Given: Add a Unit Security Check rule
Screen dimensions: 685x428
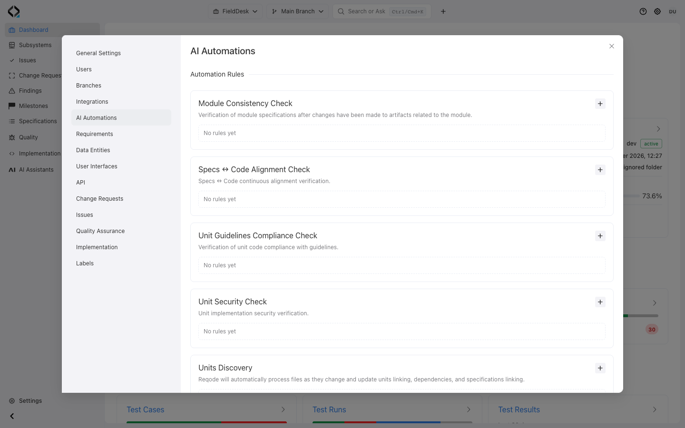Looking at the screenshot, I should [600, 302].
